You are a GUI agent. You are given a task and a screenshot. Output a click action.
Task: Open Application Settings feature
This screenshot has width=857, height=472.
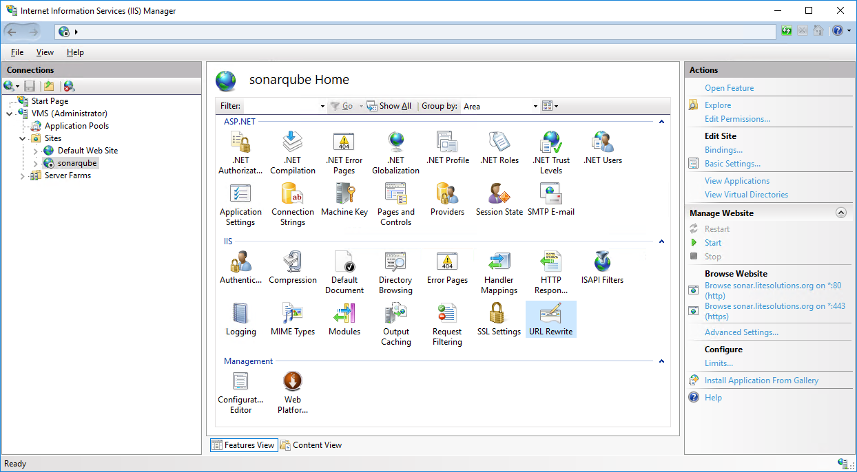click(x=240, y=204)
